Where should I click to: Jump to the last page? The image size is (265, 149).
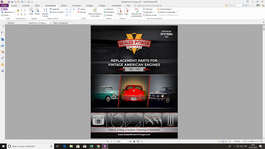pos(134,142)
